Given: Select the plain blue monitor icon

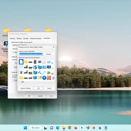Looking at the screenshot, I should 35,78.
